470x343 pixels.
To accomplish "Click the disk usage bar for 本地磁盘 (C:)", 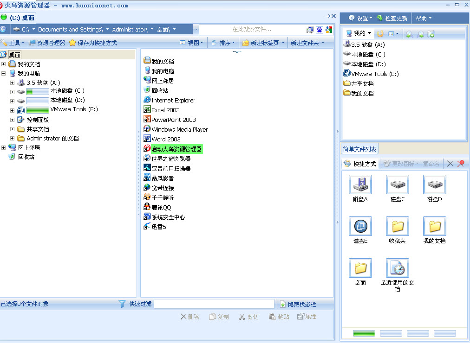I will (38, 91).
